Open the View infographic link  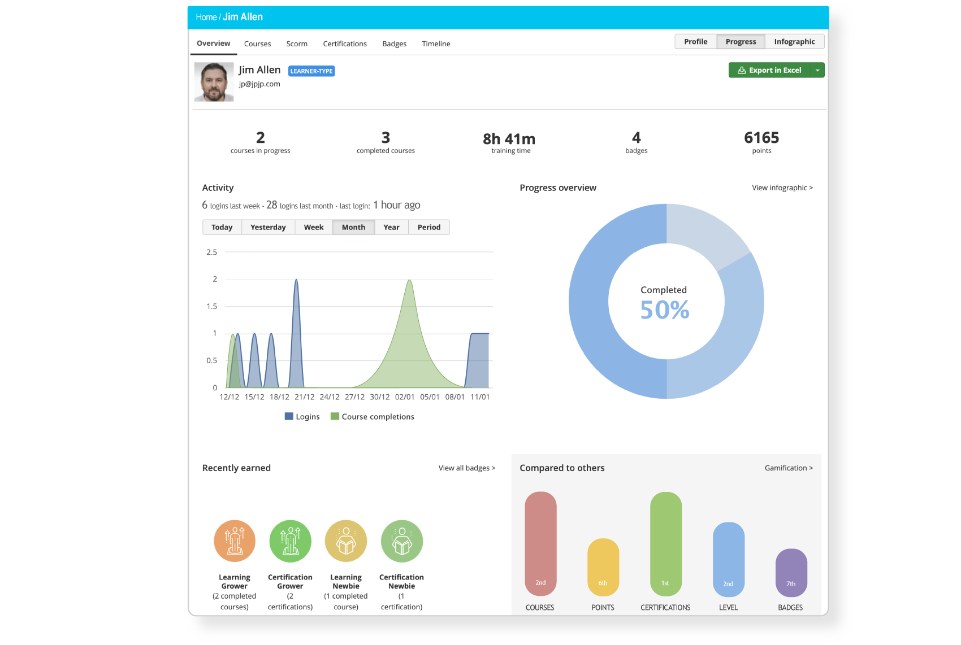pyautogui.click(x=782, y=188)
